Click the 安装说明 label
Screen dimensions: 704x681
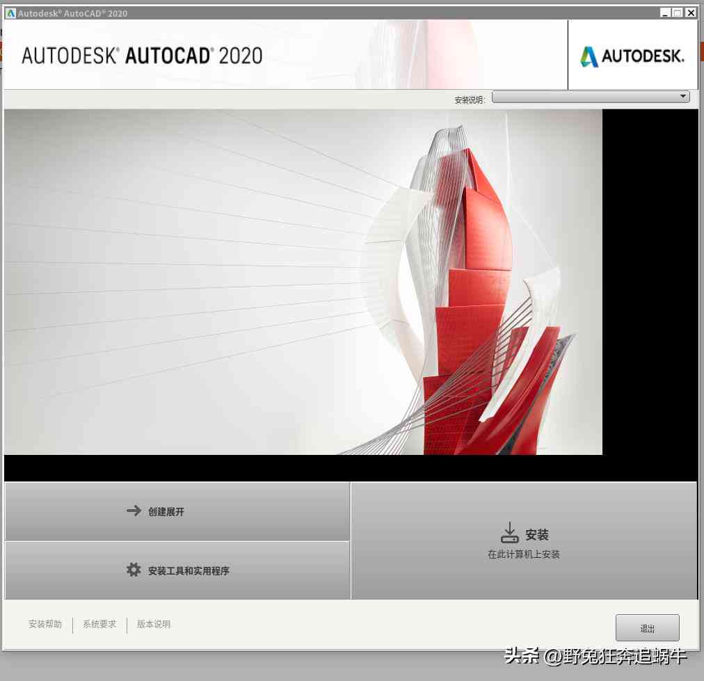point(470,99)
